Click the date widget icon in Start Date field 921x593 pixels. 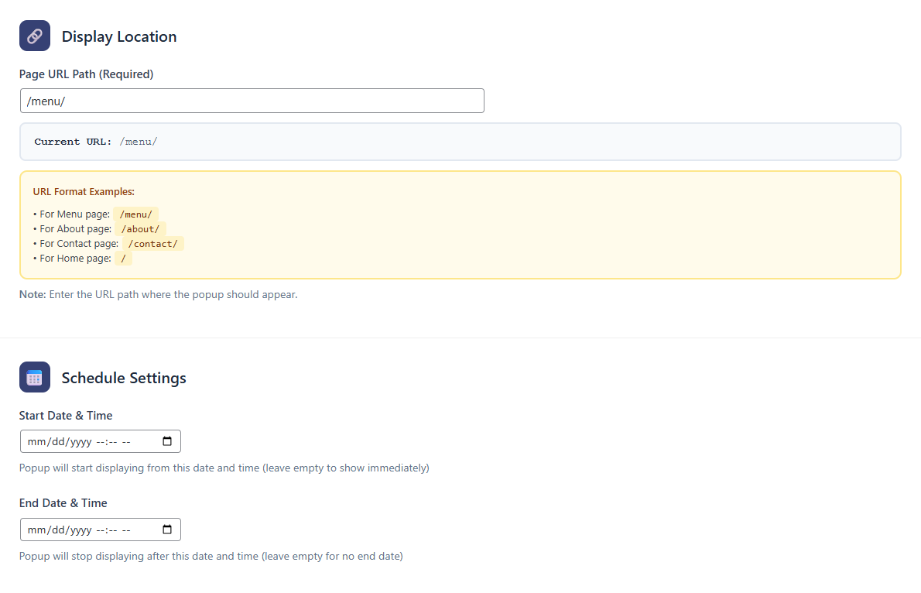click(x=167, y=440)
